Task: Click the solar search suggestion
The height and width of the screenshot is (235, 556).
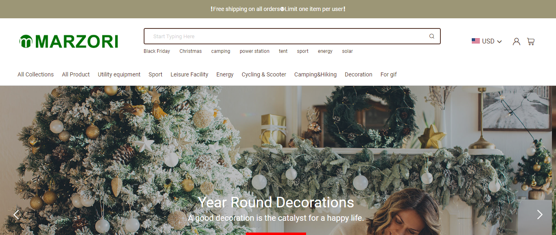Action: [x=347, y=51]
